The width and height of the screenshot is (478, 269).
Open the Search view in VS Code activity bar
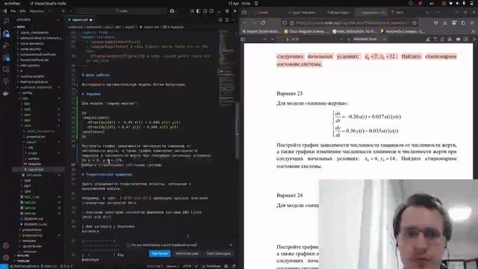coord(6,21)
